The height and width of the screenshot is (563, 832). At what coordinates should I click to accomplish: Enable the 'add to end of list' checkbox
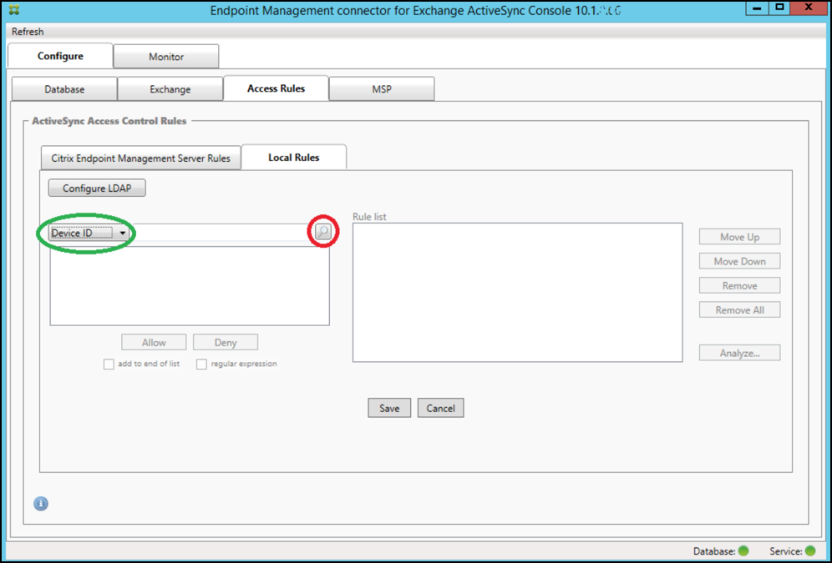point(109,364)
